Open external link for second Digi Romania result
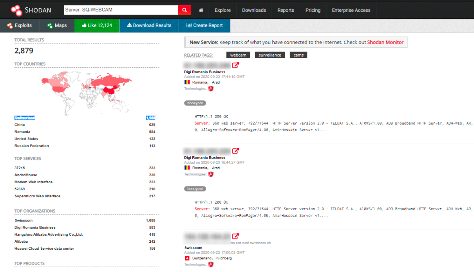This screenshot has width=474, height=272. click(236, 151)
